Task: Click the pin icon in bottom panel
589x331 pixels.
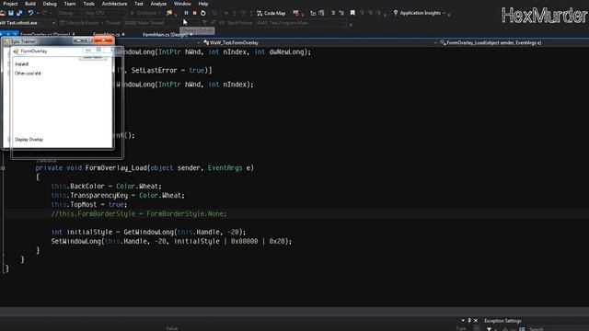Action: (469, 321)
